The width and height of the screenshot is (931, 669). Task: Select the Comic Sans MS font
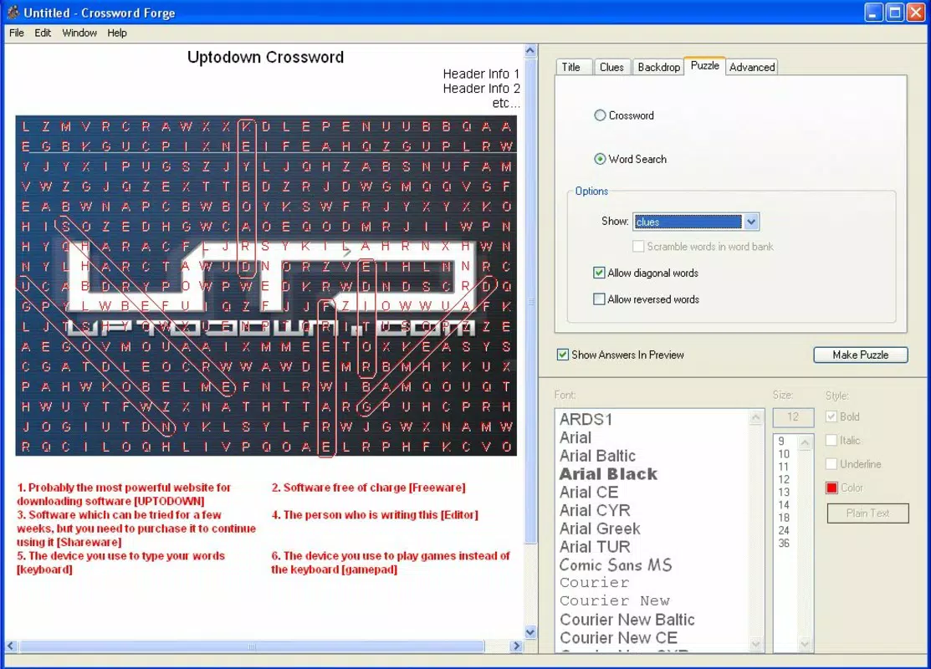[616, 564]
